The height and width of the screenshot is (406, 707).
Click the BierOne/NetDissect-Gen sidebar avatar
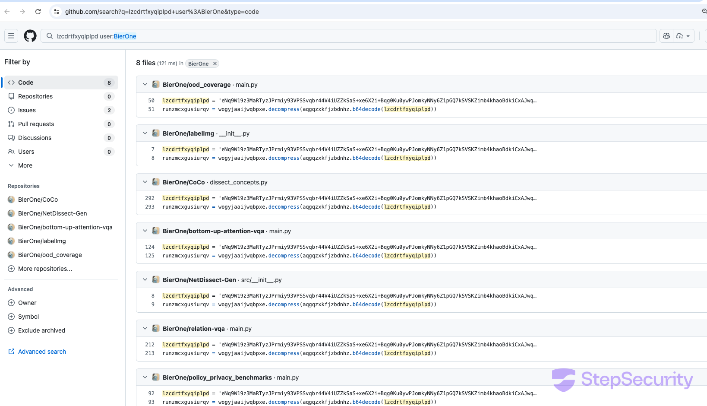pyautogui.click(x=11, y=213)
